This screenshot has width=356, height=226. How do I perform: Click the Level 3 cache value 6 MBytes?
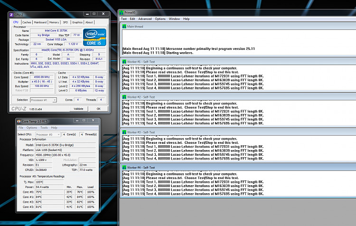[81, 90]
